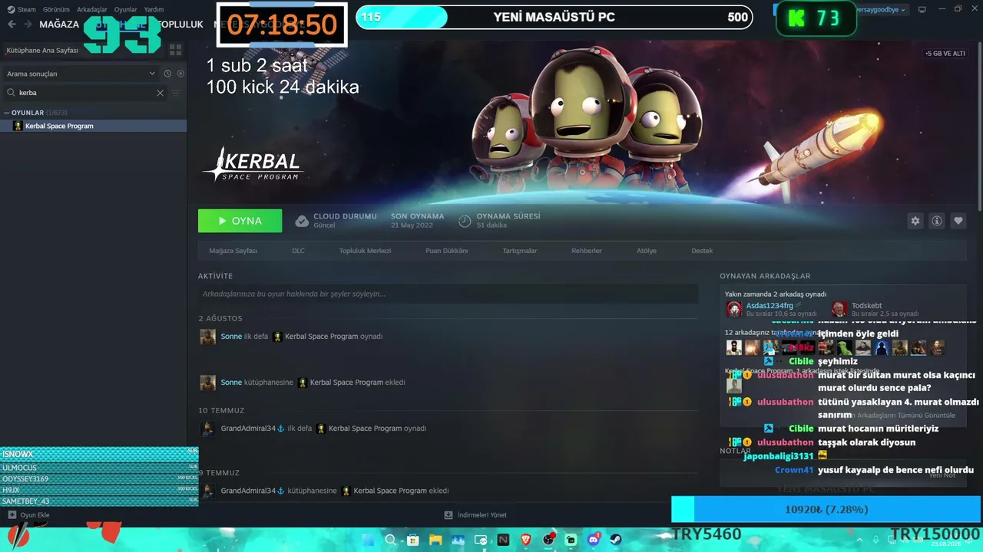Expand the Arama sonuçları dropdown
983x552 pixels.
tap(81, 74)
